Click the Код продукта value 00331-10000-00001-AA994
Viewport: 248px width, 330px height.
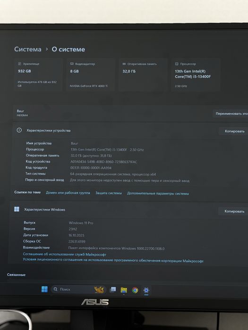(91, 168)
